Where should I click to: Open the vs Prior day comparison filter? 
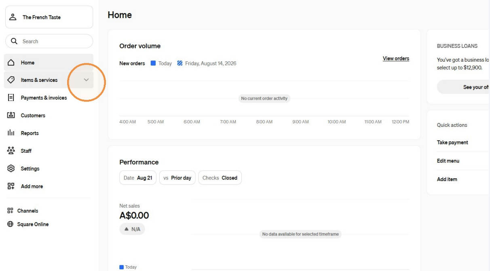click(x=177, y=178)
